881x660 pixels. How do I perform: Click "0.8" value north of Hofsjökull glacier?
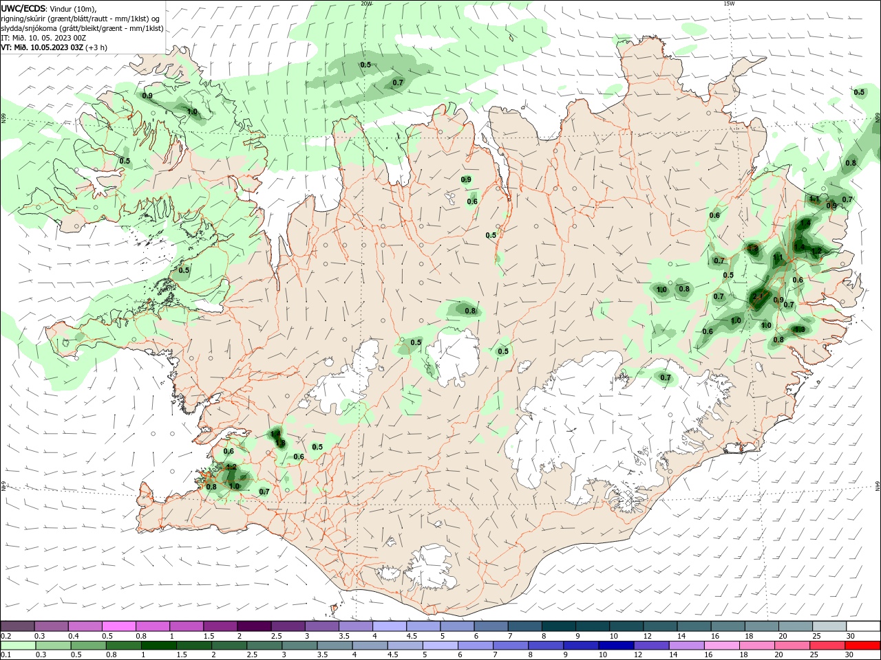tap(470, 311)
